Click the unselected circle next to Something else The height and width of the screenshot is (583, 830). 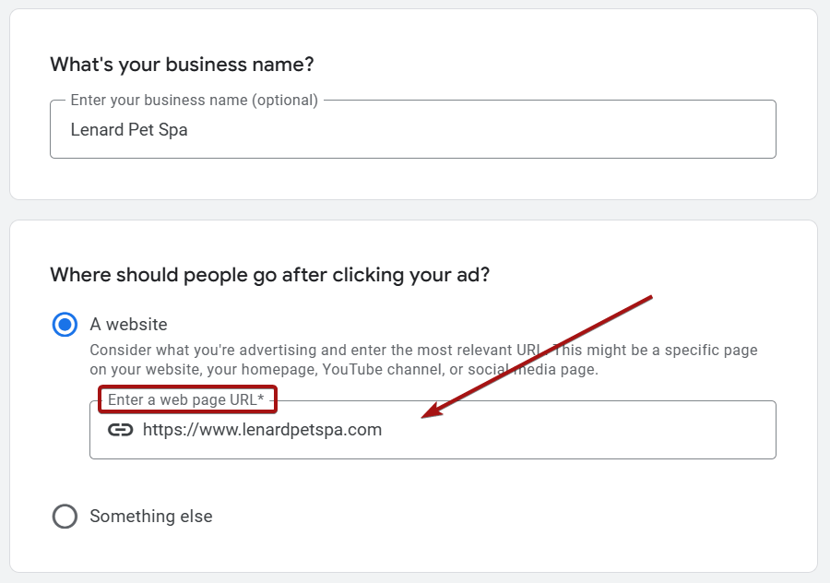pyautogui.click(x=65, y=517)
